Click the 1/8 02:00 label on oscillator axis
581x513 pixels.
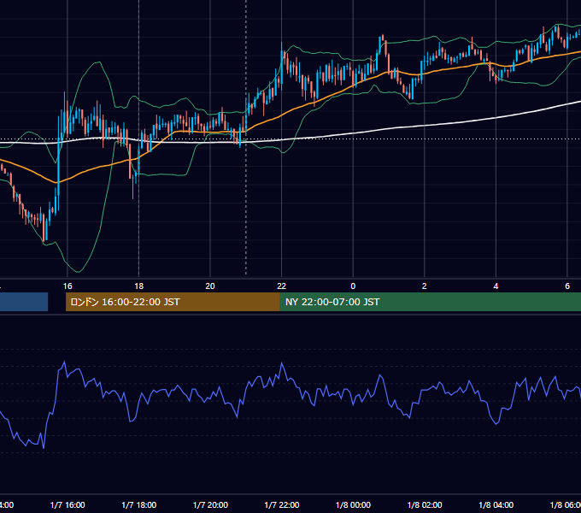pos(425,505)
